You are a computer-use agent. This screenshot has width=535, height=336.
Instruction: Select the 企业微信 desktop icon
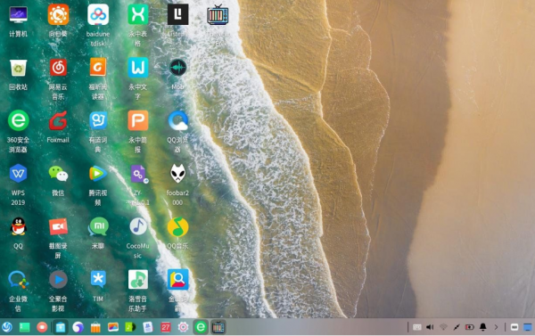(x=19, y=280)
